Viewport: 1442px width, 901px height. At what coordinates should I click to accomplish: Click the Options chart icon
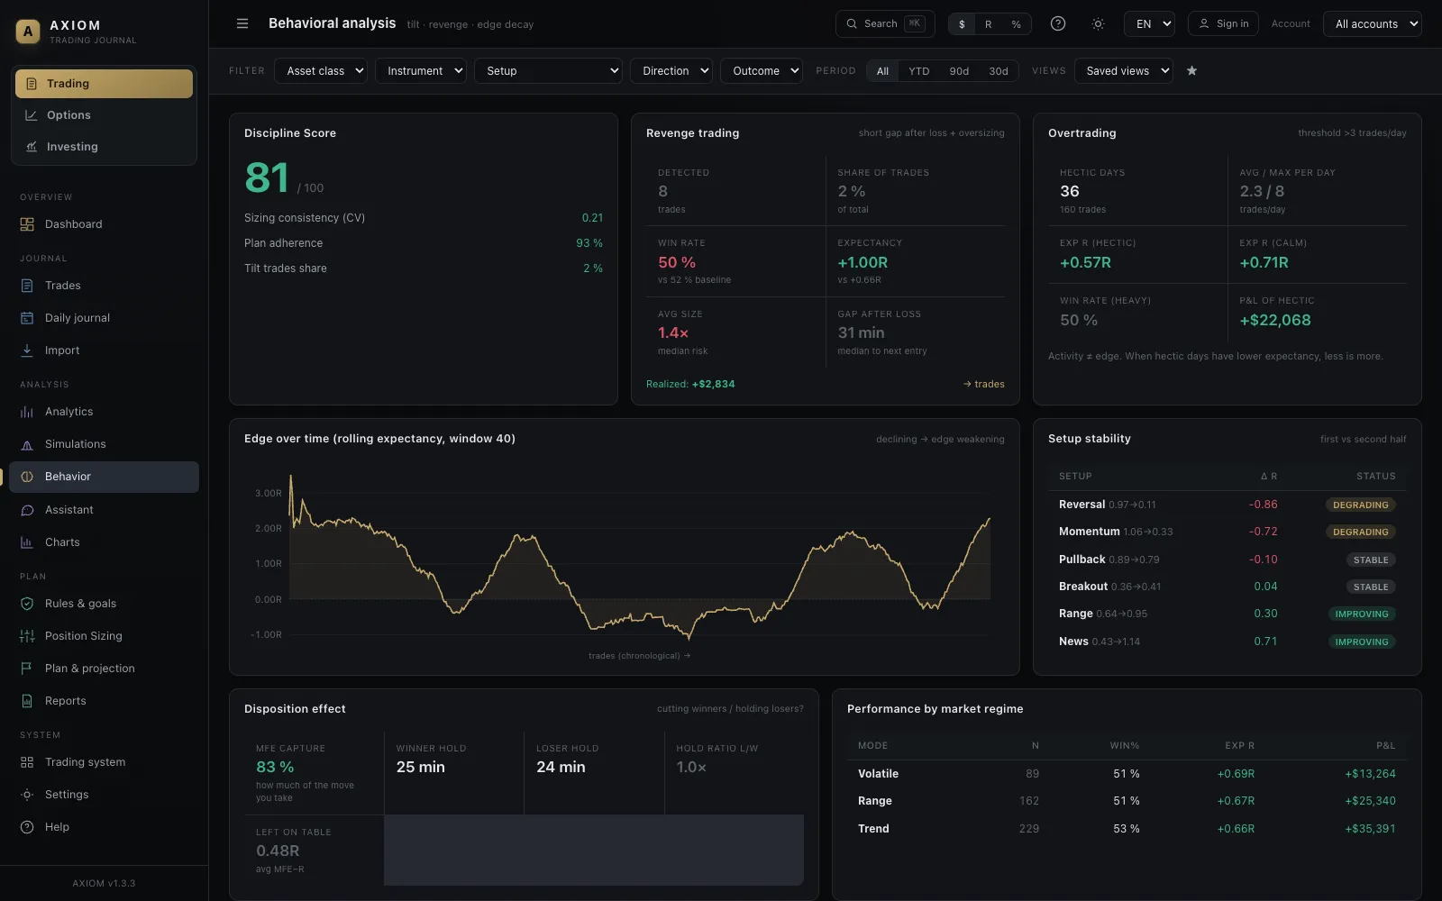point(32,115)
